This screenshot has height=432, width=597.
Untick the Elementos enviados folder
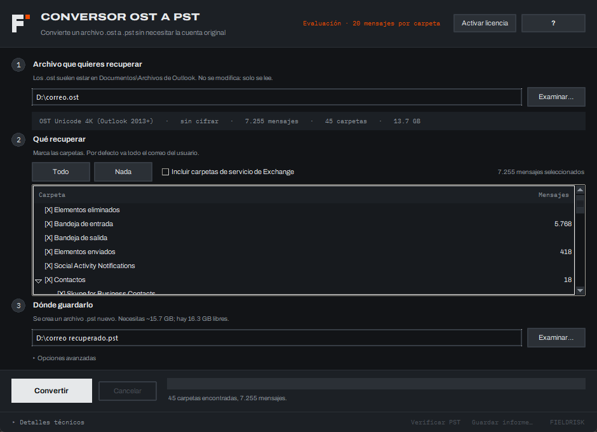pyautogui.click(x=48, y=252)
